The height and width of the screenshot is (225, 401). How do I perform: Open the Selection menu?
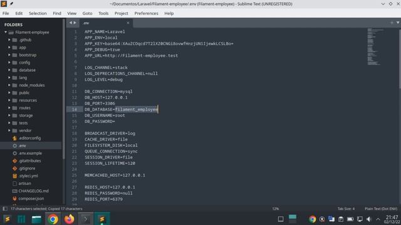tap(38, 13)
